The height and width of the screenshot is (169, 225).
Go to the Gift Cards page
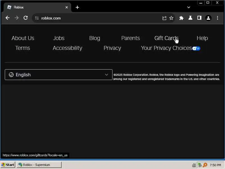166,38
